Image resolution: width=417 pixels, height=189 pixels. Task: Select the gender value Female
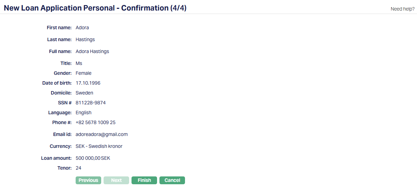83,73
